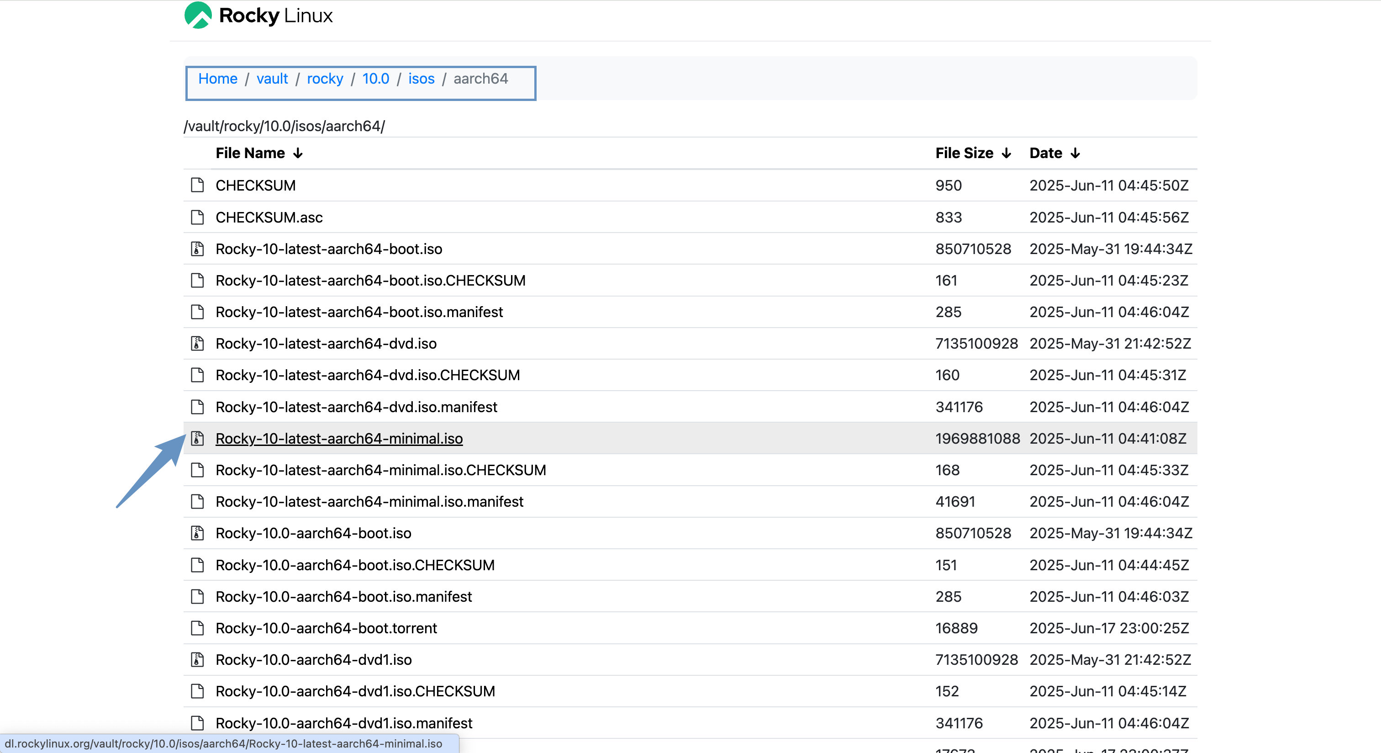Image resolution: width=1381 pixels, height=753 pixels.
Task: Click date 2025-Jun-11 04:45:56Z of CHECKSUM.asc
Action: 1109,217
